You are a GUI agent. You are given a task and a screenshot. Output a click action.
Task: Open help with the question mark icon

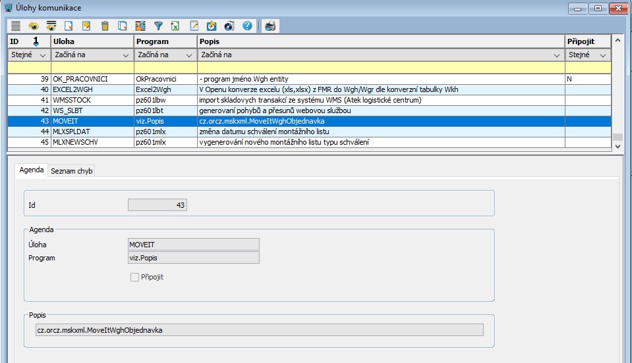247,26
